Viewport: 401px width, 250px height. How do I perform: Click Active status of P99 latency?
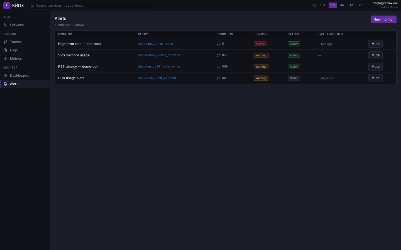[294, 67]
